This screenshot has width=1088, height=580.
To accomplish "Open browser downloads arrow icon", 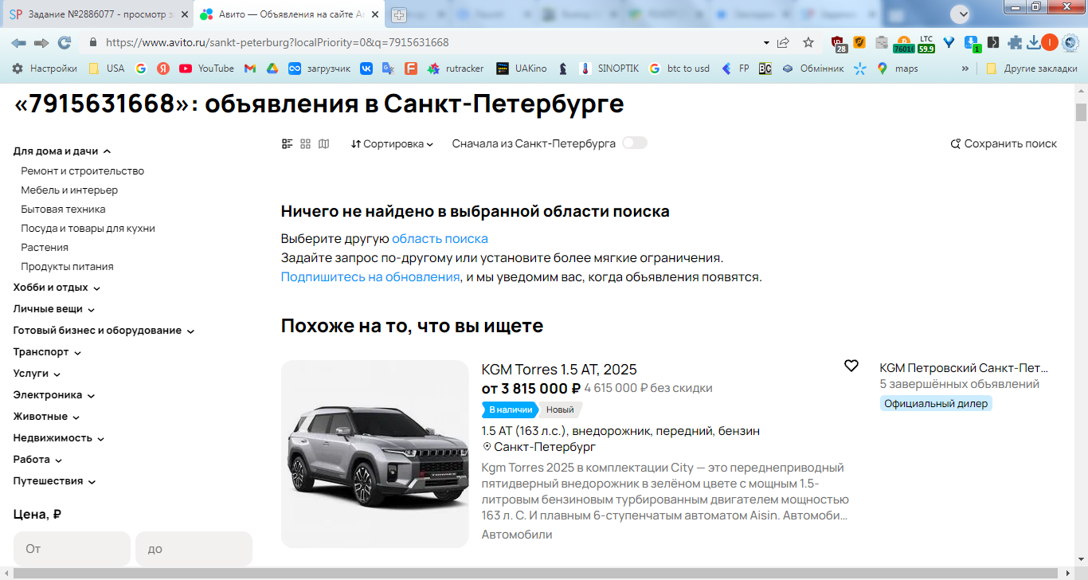I will pyautogui.click(x=1034, y=43).
